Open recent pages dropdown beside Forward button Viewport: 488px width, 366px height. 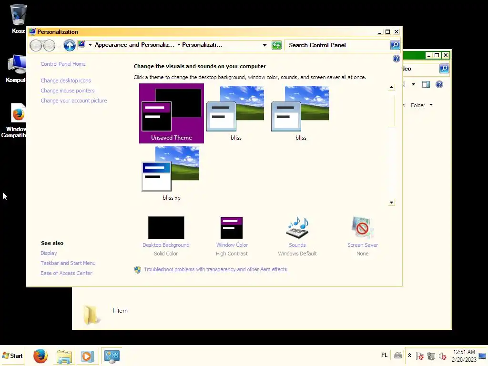coord(59,46)
